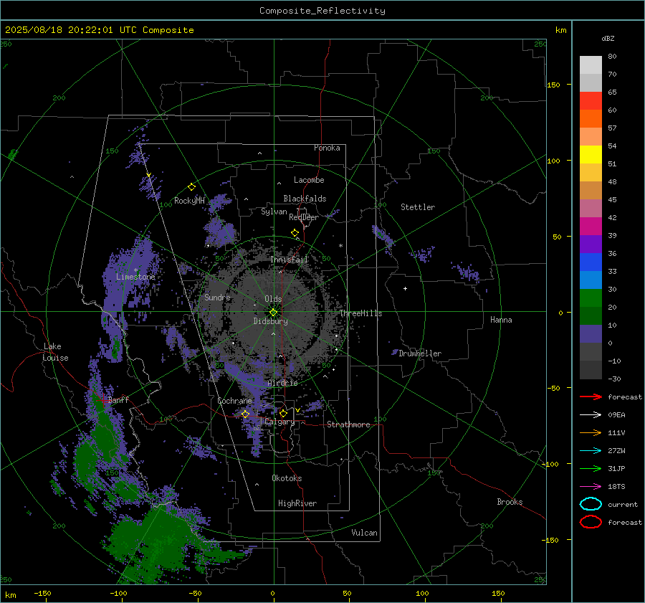Click the HighRiver label
The image size is (645, 603).
pos(297,503)
